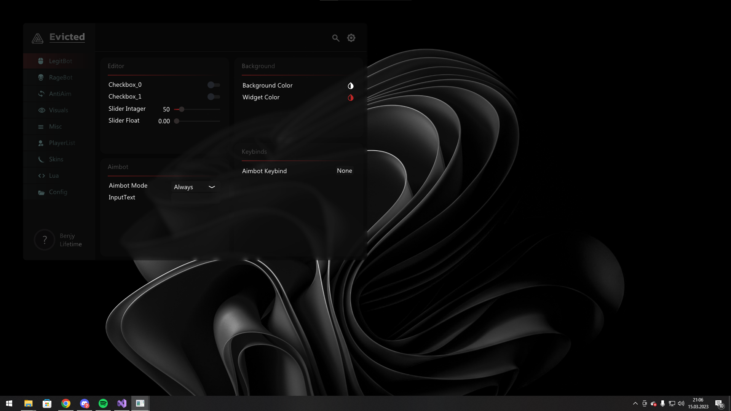
Task: Toggle Checkbox_0 switch on
Action: pyautogui.click(x=213, y=85)
